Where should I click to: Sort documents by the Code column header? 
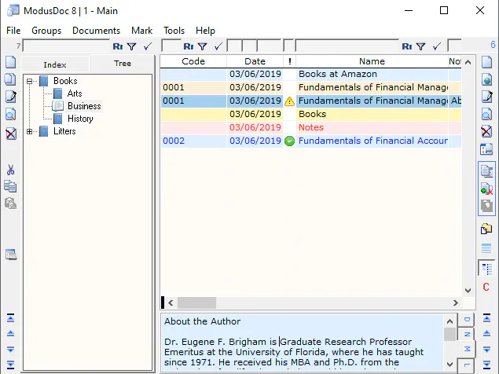click(193, 61)
